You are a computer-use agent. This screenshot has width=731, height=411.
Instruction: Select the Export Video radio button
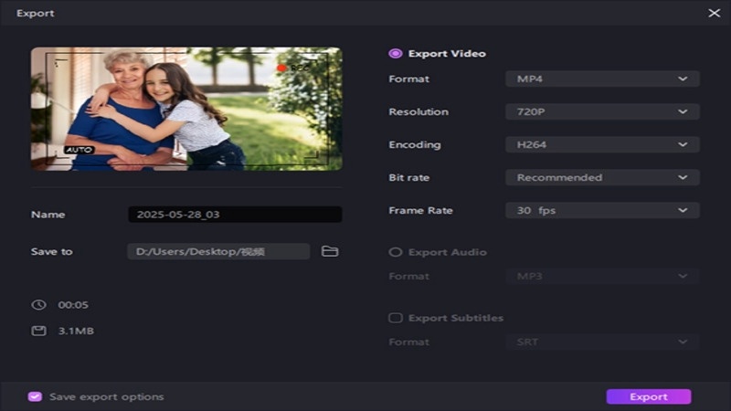click(x=396, y=54)
